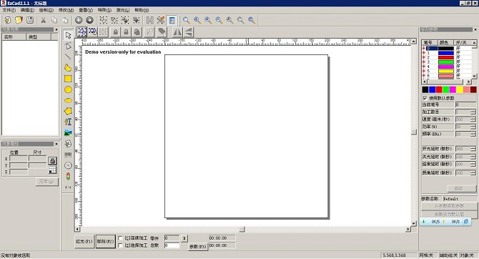Image resolution: width=479 pixels, height=259 pixels.
Task: Select the Polygon tool
Action: [x=68, y=111]
